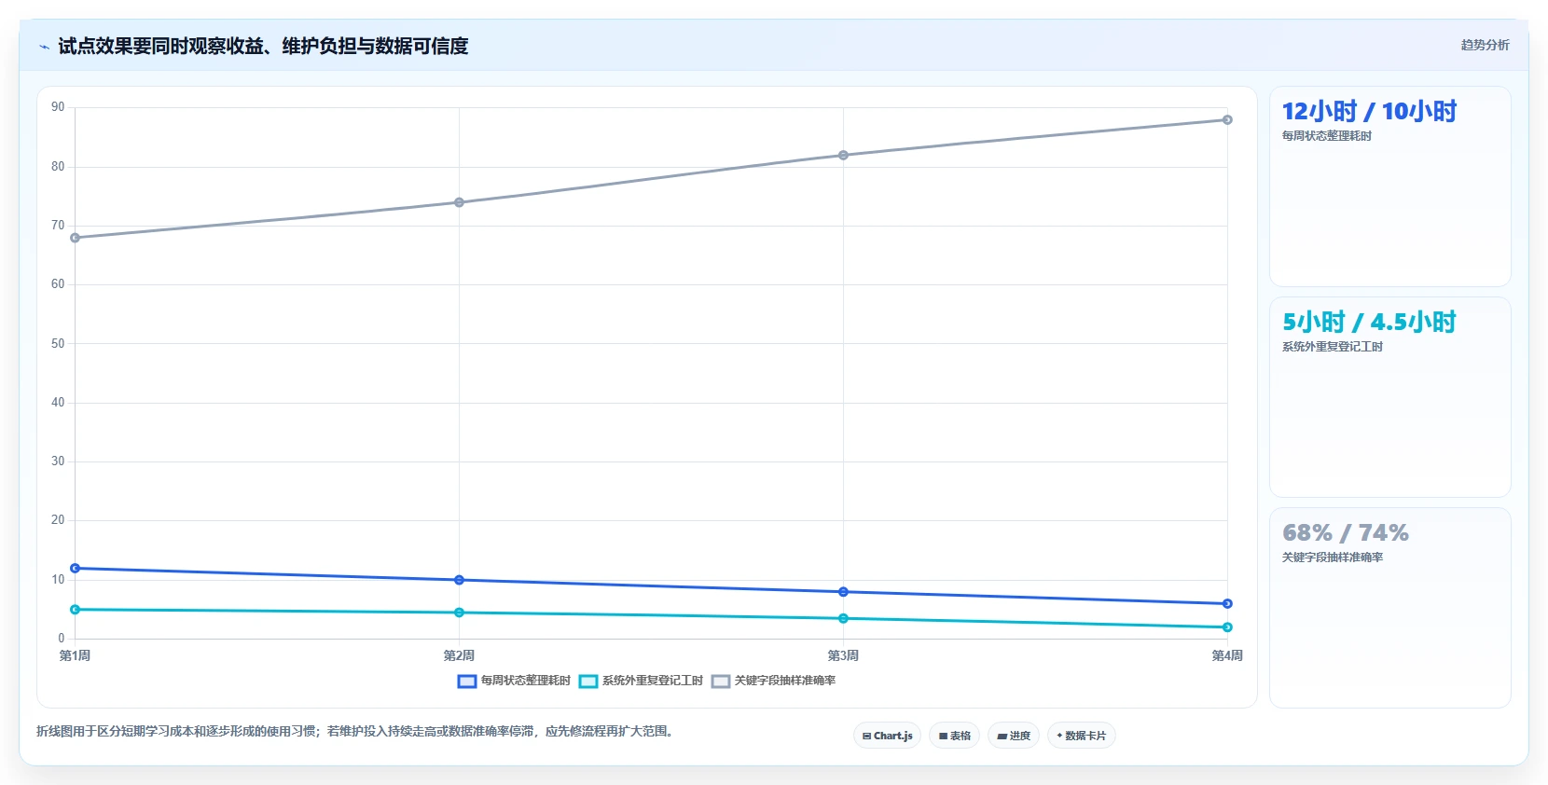This screenshot has width=1548, height=785.
Task: Click the 第3周 x-axis label
Action: 843,655
